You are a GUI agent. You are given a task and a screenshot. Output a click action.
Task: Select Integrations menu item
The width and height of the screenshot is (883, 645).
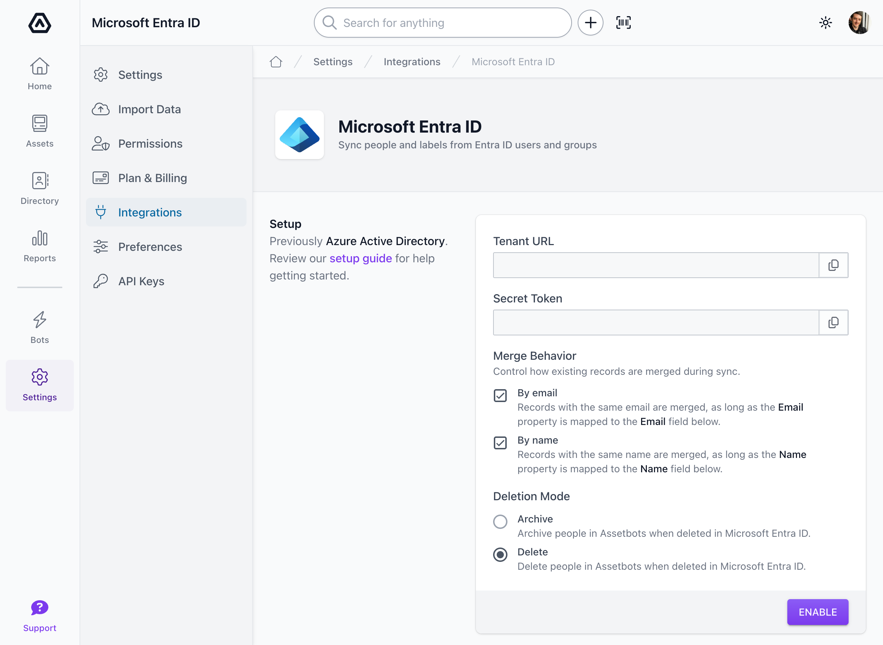pyautogui.click(x=166, y=212)
